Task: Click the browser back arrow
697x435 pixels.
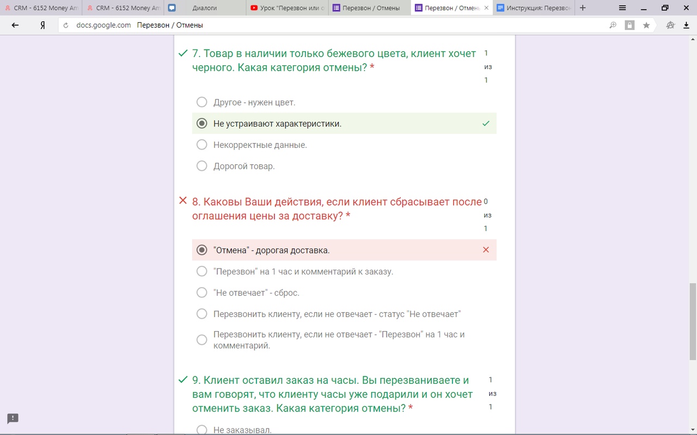Action: tap(15, 25)
